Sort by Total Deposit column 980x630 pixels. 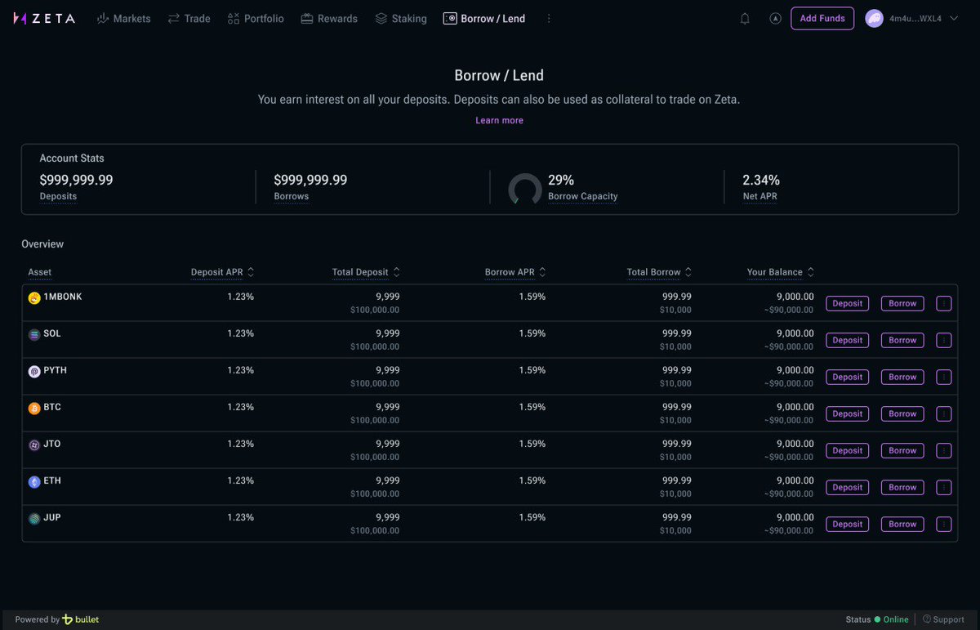pyautogui.click(x=366, y=272)
